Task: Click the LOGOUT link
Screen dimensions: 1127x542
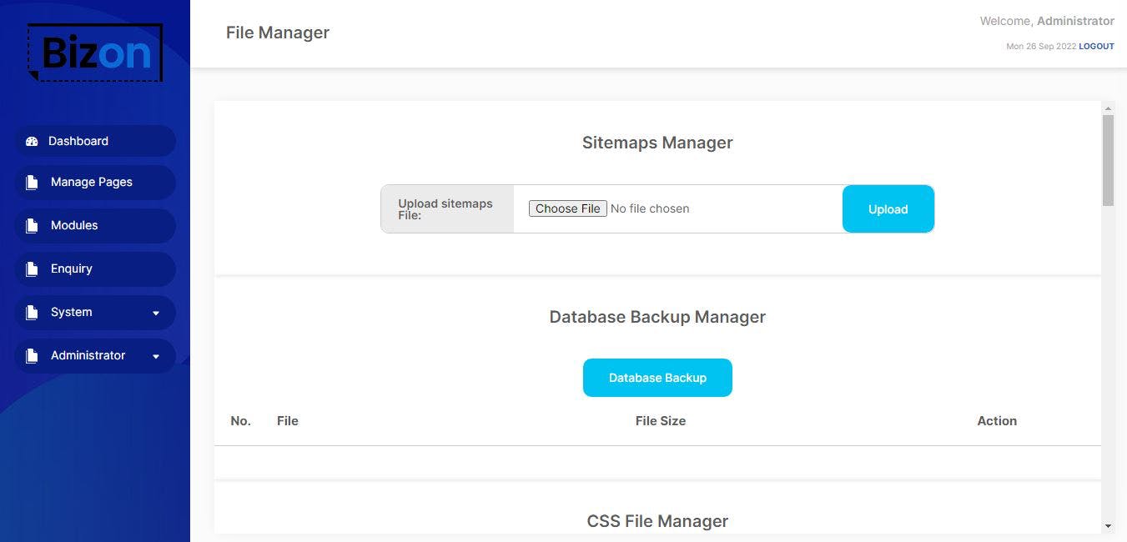Action: tap(1096, 47)
